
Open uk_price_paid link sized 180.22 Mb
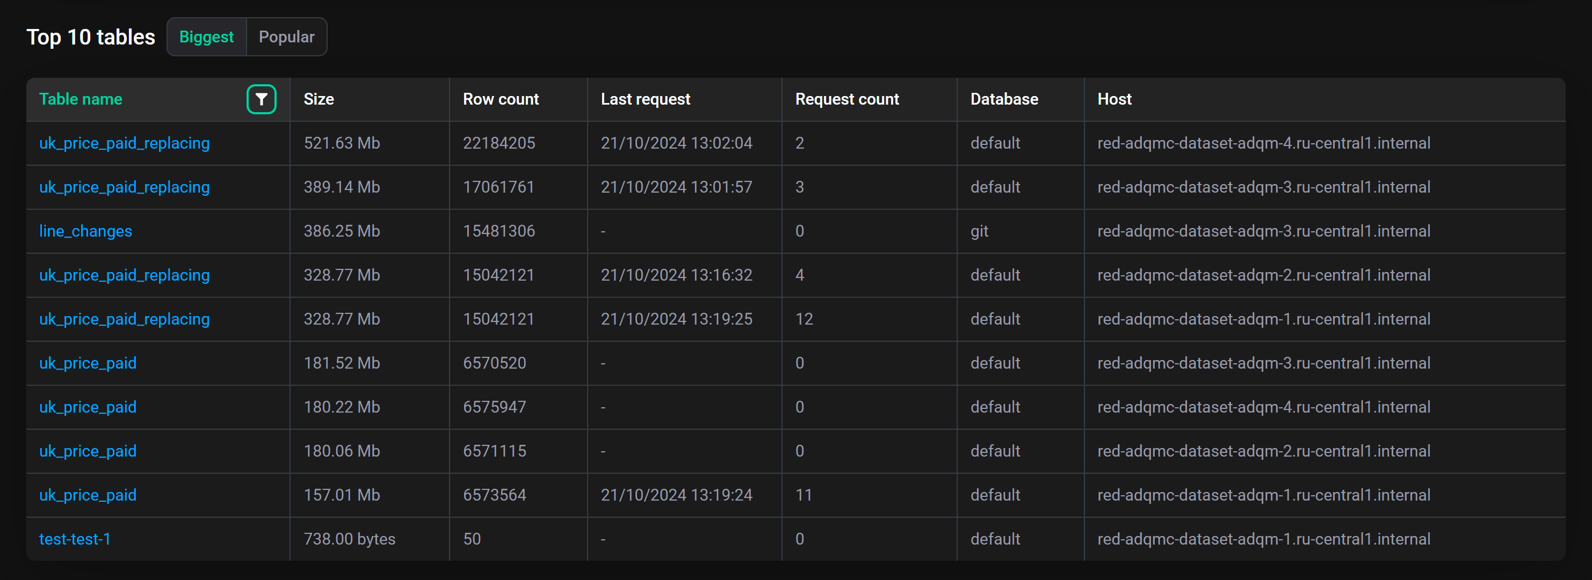[88, 407]
